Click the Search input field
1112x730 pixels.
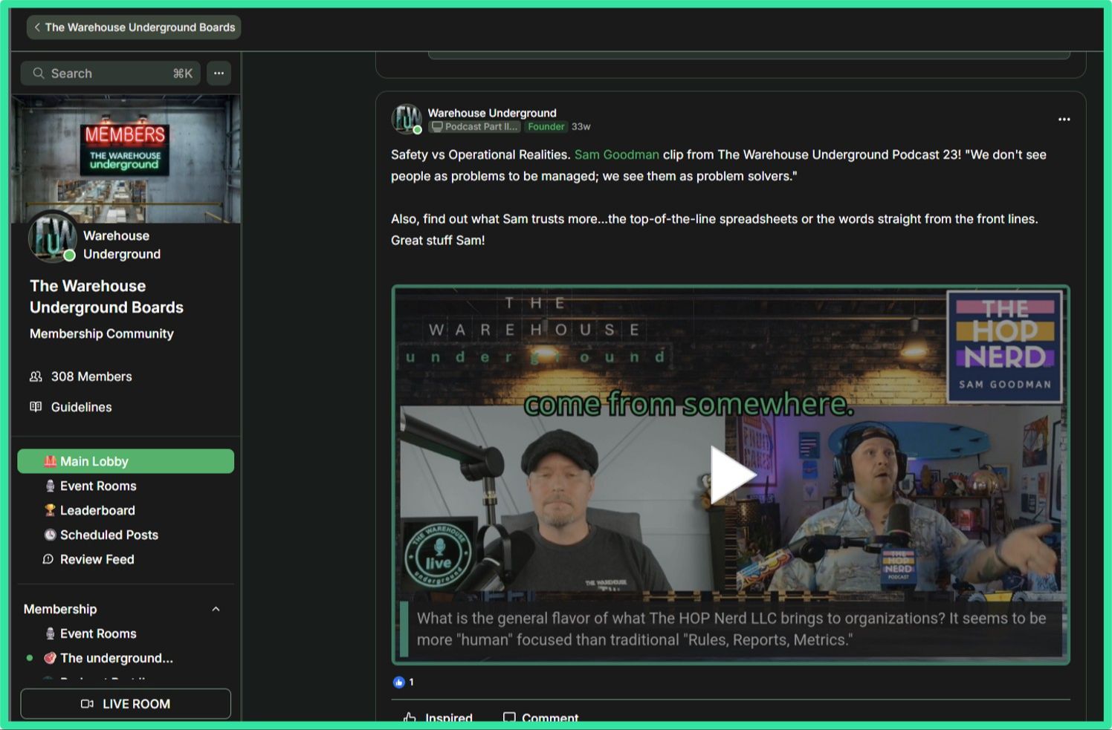(111, 74)
